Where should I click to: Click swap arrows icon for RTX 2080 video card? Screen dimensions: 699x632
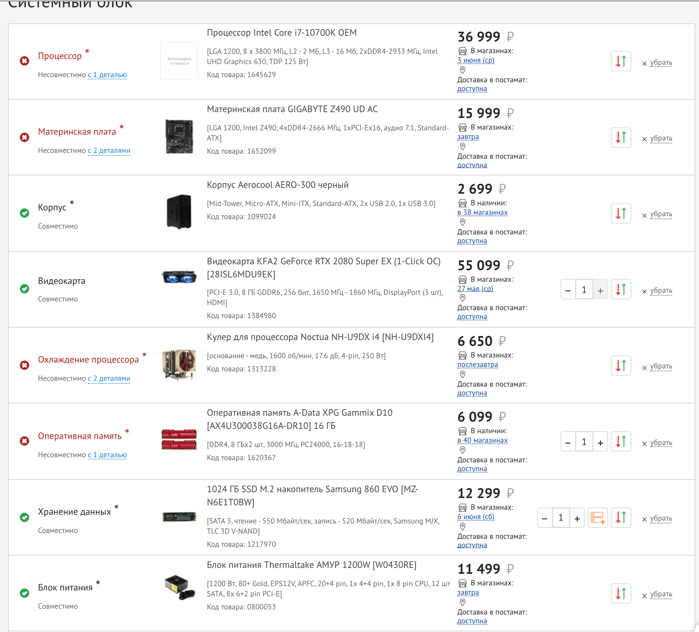click(x=621, y=289)
